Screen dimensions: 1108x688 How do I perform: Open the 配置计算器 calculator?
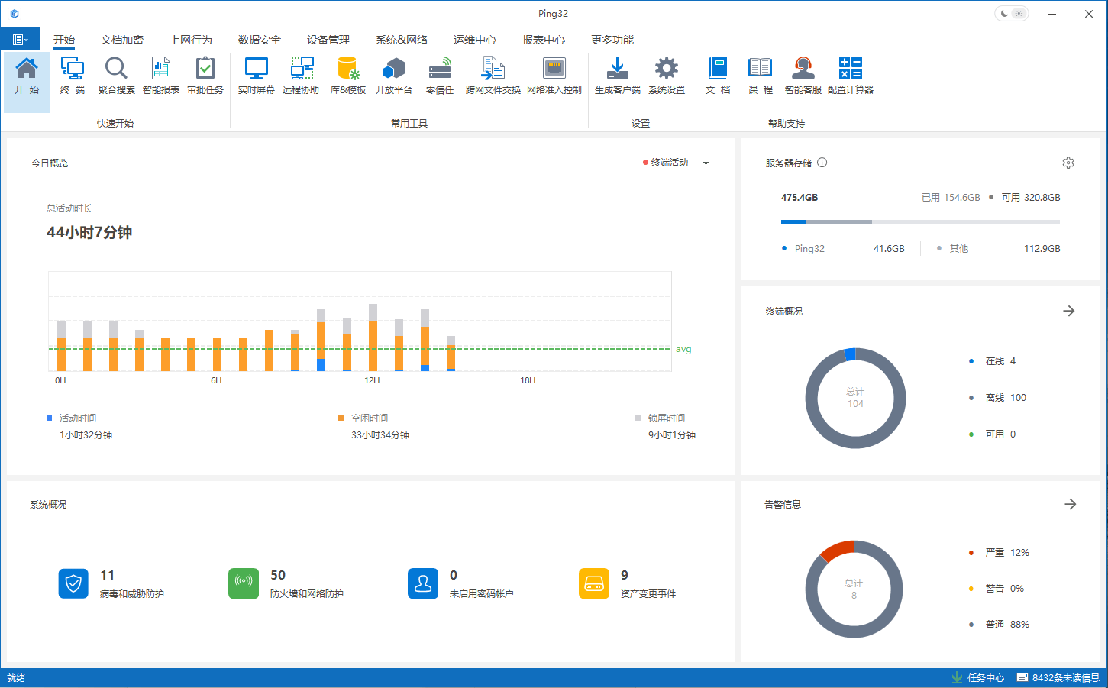(850, 76)
